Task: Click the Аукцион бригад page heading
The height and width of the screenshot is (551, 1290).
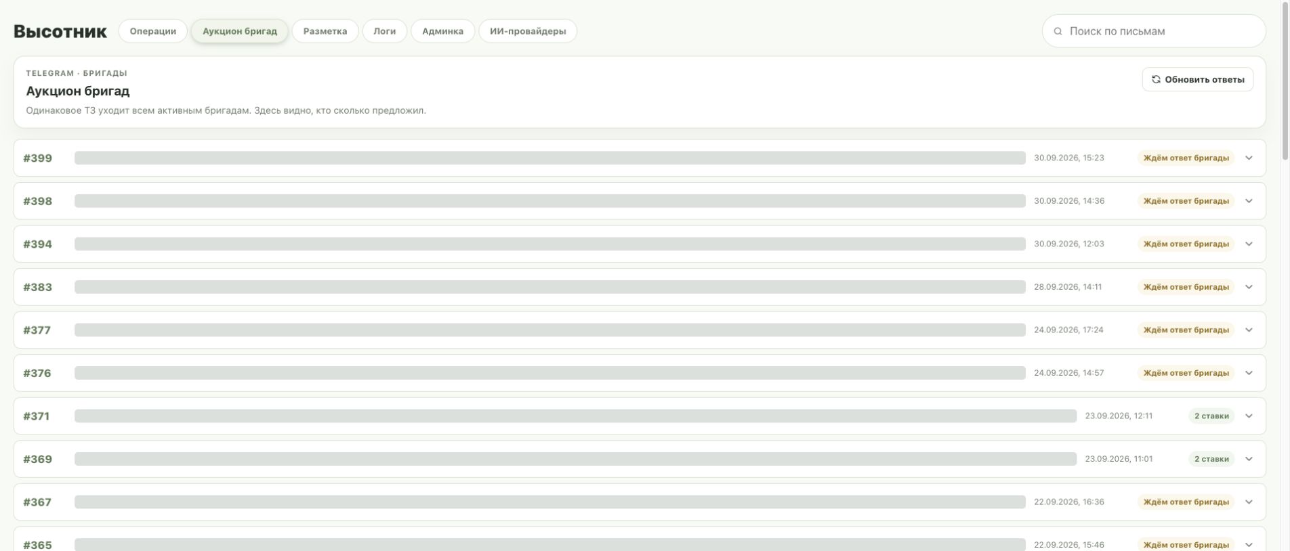Action: click(x=78, y=91)
